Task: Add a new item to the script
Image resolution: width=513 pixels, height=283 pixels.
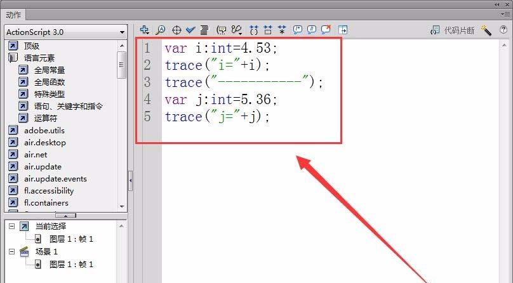Action: [x=144, y=30]
